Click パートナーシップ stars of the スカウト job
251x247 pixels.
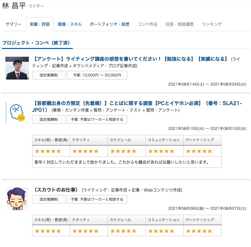[x=199, y=231]
